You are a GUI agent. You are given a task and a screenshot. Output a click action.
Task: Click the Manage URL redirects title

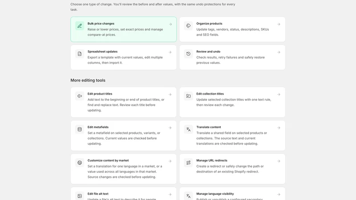point(212,160)
